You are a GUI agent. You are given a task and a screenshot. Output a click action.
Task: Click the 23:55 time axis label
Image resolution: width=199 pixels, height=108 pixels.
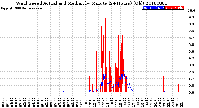181,102
